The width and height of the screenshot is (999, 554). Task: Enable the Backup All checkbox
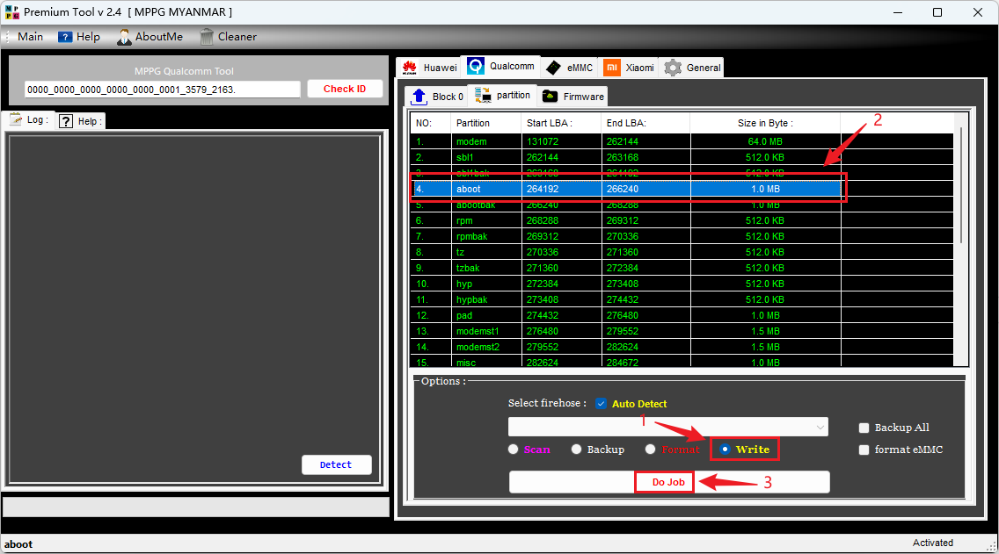point(864,428)
